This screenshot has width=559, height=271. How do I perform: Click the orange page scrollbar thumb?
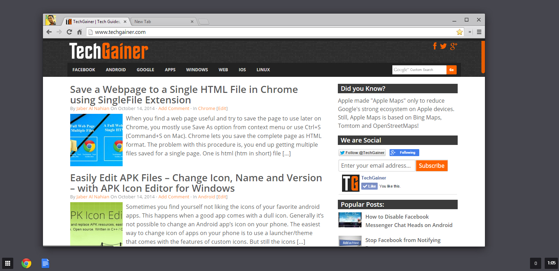(483, 57)
